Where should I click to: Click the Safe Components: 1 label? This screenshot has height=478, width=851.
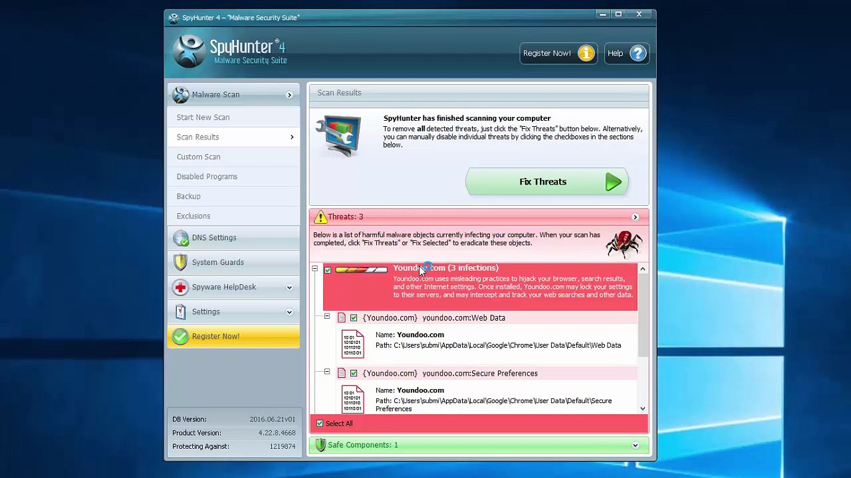tap(363, 445)
